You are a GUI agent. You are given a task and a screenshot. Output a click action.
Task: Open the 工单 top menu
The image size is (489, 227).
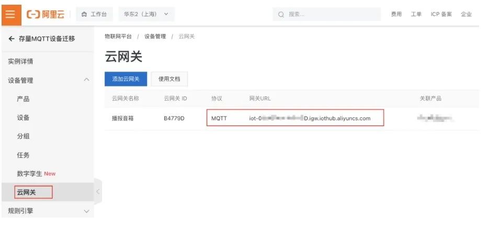click(x=416, y=14)
